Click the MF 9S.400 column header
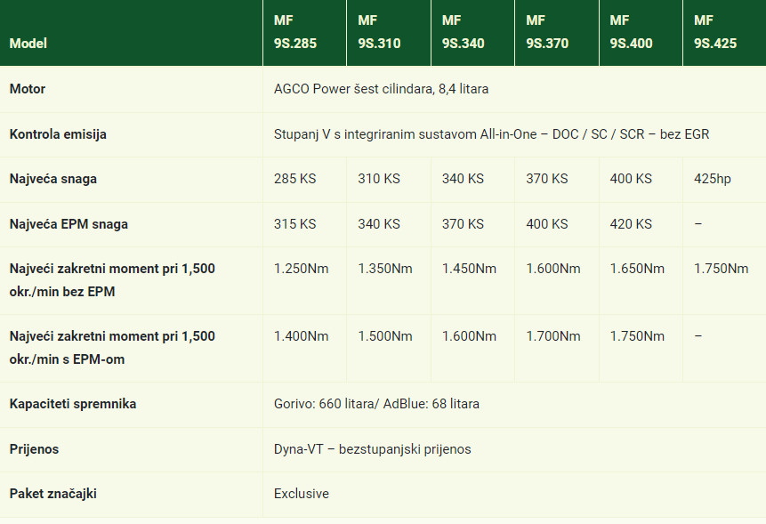 (x=631, y=32)
